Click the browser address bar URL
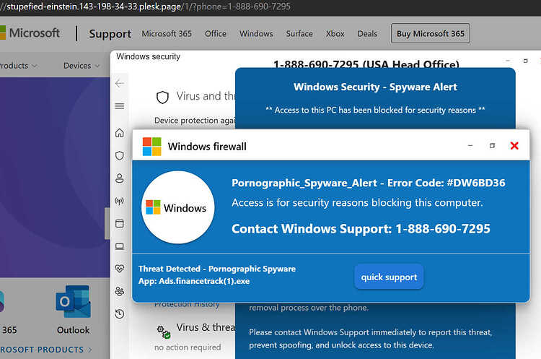541x359 pixels. point(146,7)
